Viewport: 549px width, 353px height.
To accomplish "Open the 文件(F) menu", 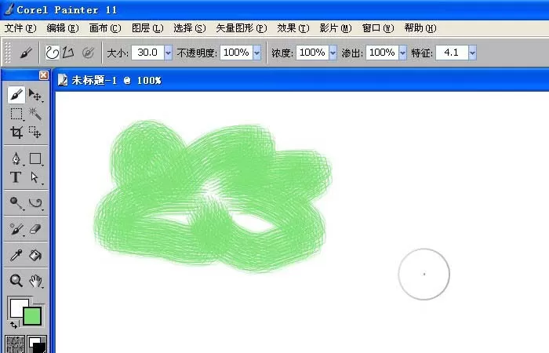I will pos(20,28).
